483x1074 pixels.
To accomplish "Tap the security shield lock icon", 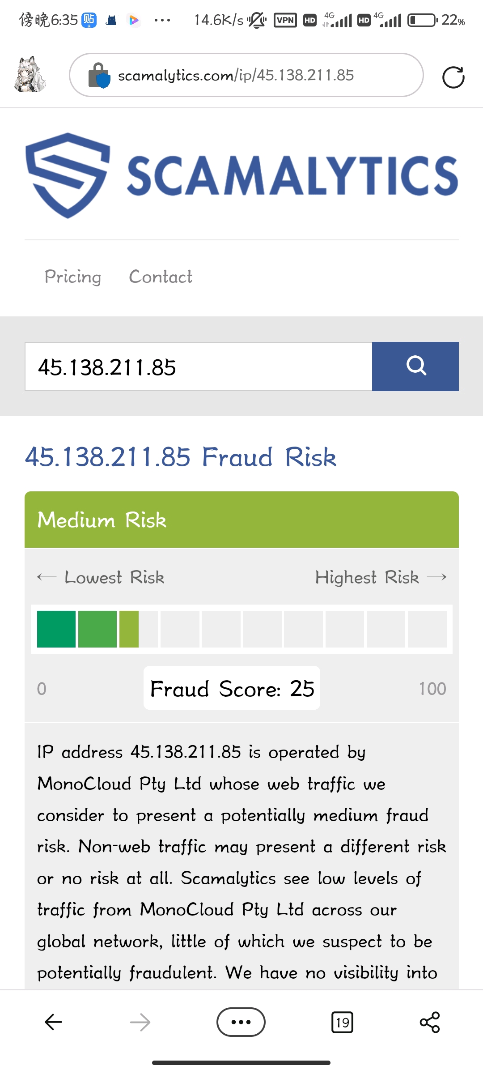I will [99, 75].
